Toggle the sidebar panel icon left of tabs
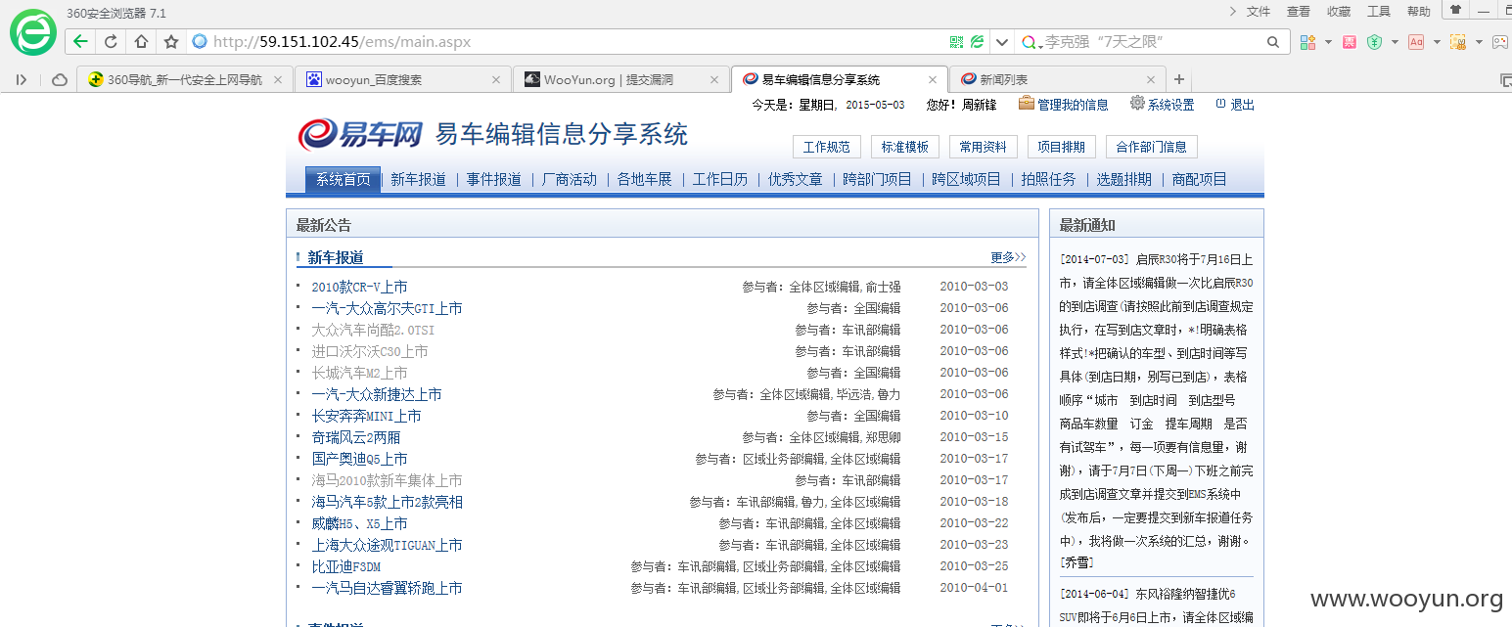This screenshot has width=1512, height=627. point(22,79)
